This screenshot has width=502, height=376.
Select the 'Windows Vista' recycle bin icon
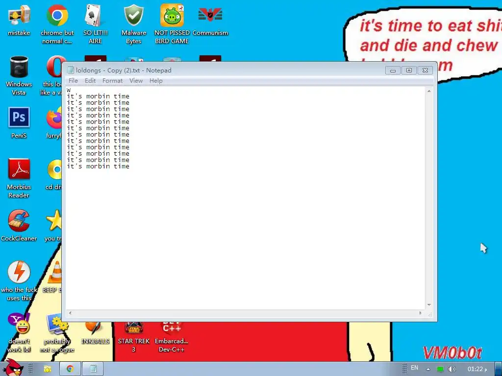point(19,75)
